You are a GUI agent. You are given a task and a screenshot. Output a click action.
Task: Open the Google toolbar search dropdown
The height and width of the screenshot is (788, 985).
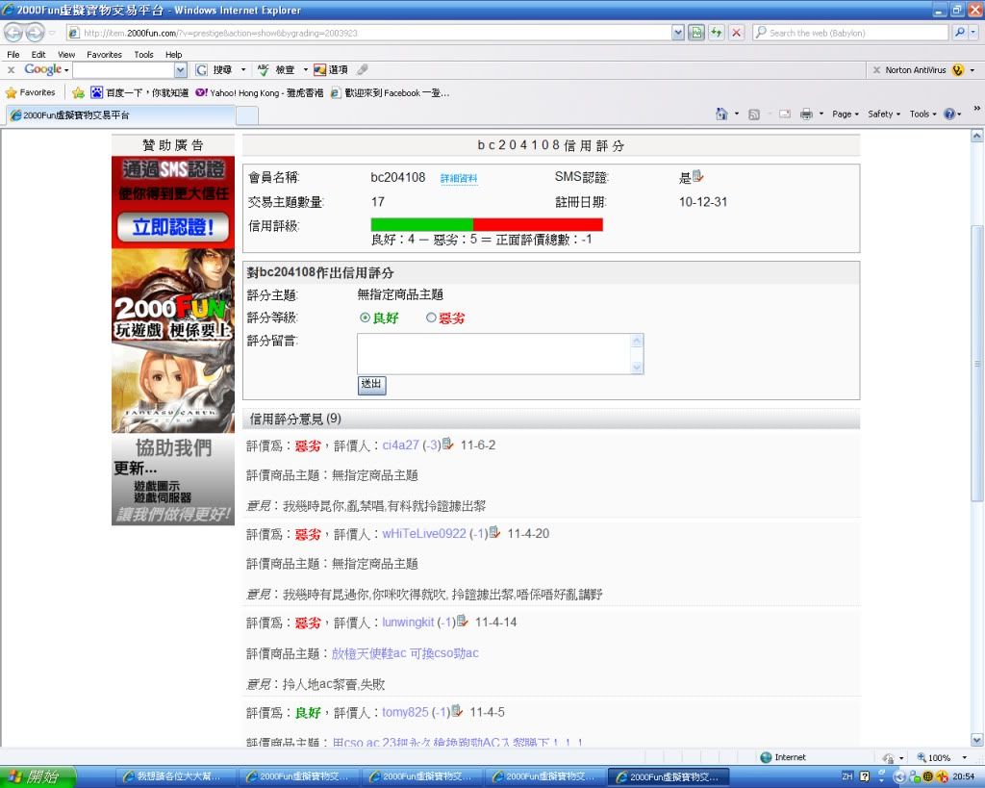(x=180, y=70)
